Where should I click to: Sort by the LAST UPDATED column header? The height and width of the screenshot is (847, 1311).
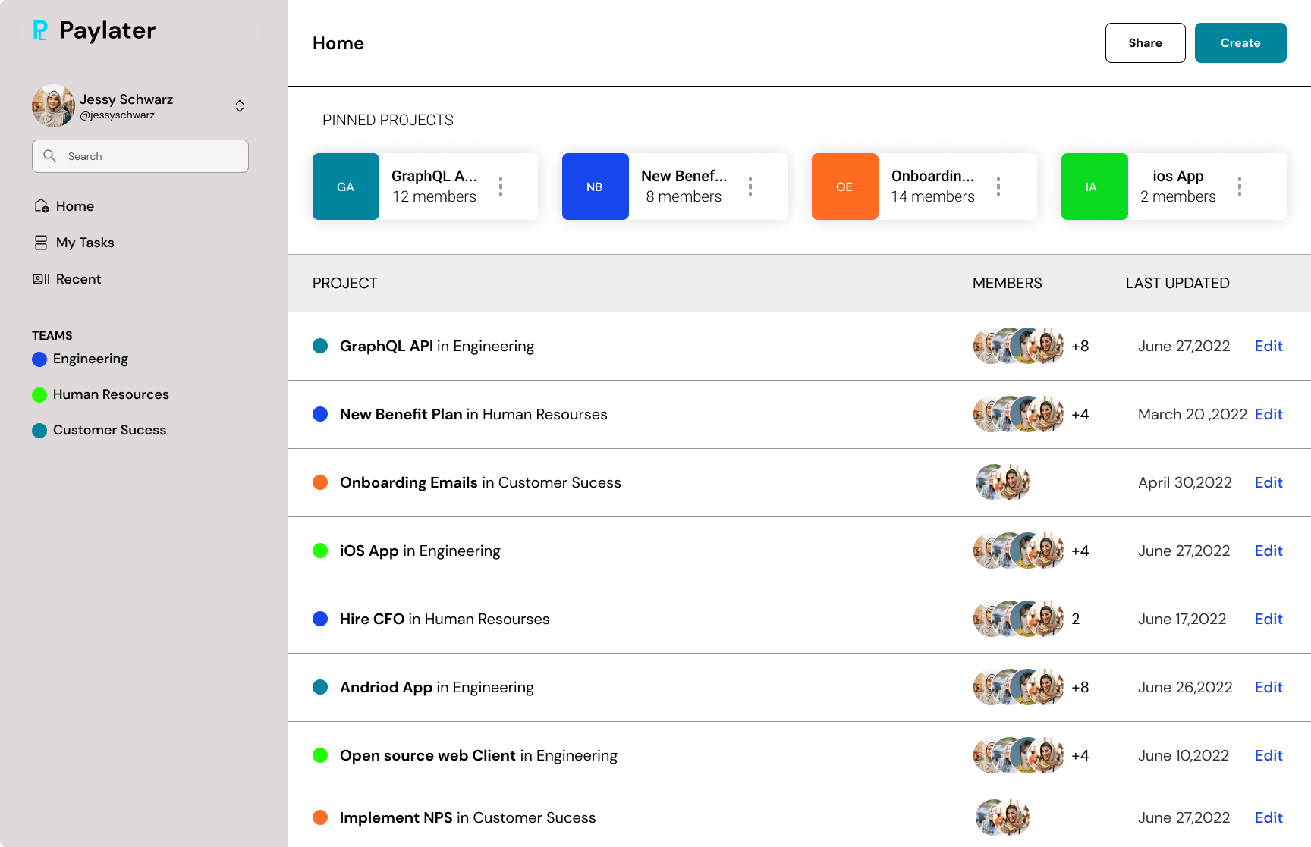pyautogui.click(x=1177, y=283)
